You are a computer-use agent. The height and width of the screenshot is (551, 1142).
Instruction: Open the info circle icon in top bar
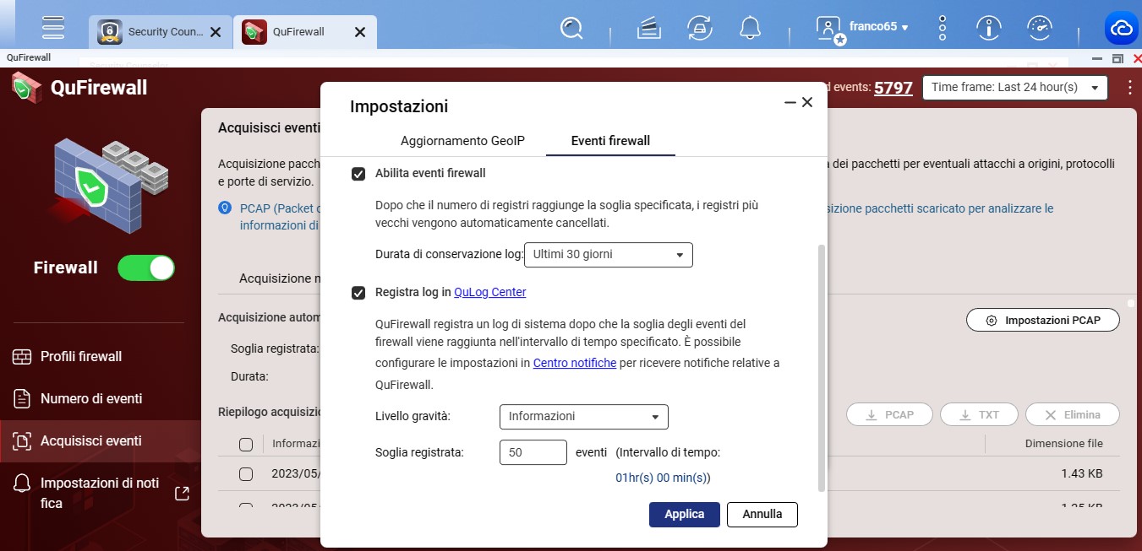988,29
